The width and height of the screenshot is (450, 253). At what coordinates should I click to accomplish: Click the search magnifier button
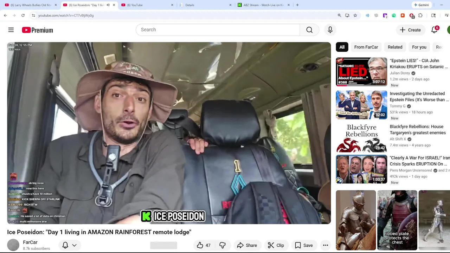click(309, 30)
